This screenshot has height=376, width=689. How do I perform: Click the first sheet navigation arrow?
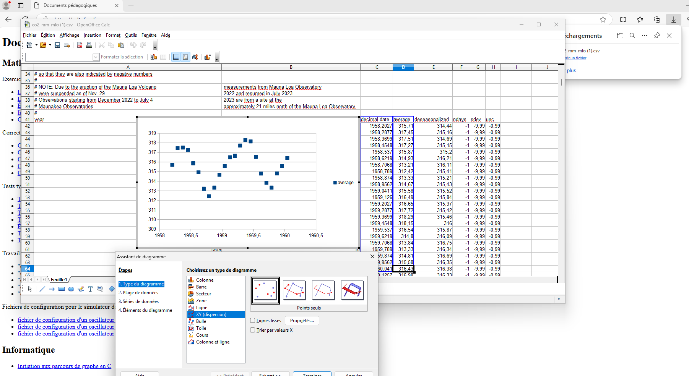coord(24,280)
